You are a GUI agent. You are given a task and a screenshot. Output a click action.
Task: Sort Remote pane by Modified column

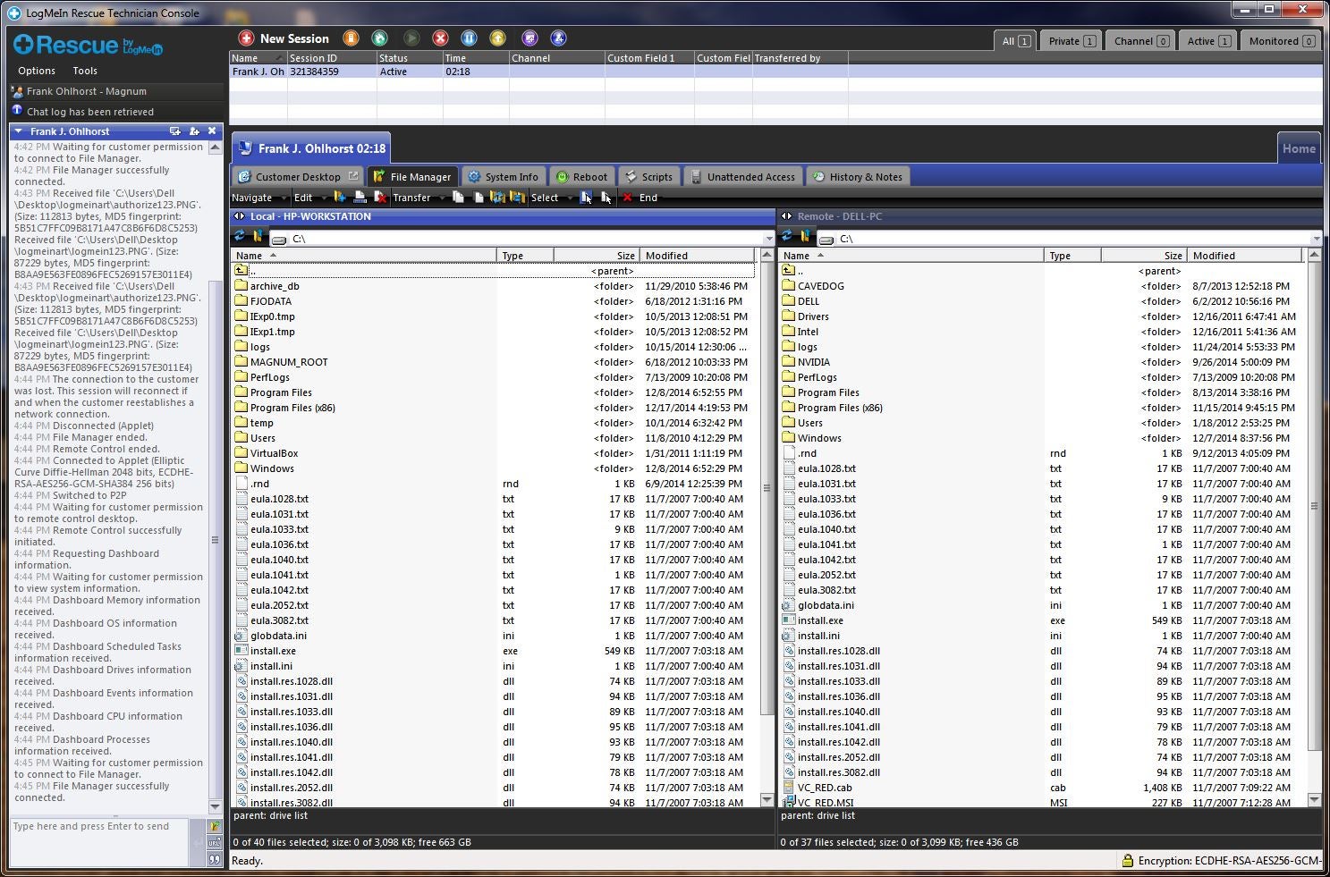point(1245,256)
